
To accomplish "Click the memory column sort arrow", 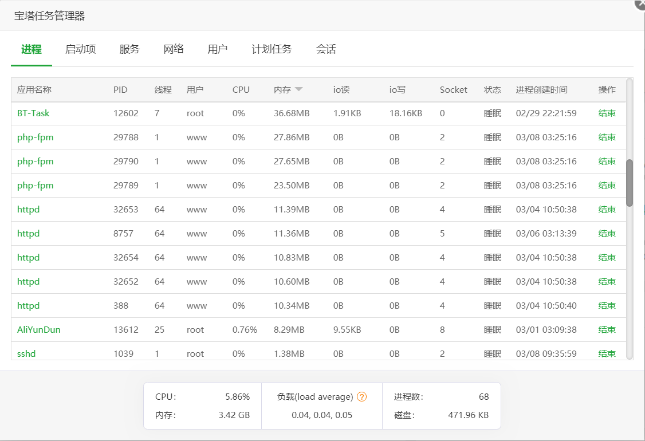I will click(298, 89).
